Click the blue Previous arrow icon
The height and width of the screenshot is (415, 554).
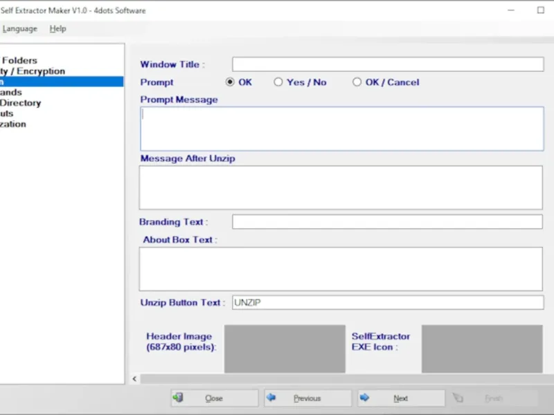tap(271, 398)
